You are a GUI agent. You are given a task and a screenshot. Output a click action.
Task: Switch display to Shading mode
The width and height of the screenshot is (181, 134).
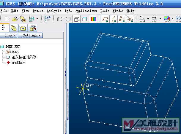85,19
